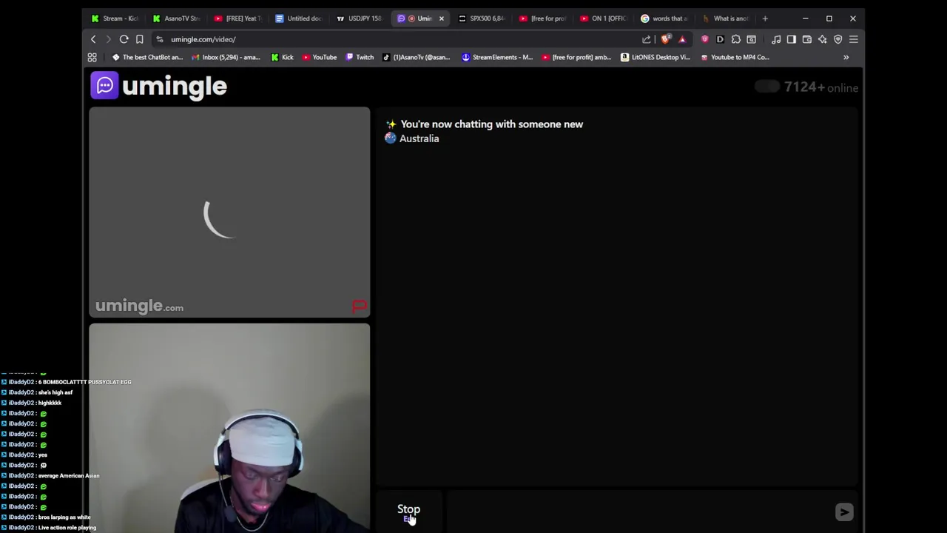This screenshot has width=947, height=533.
Task: Open the media playlist music-note icon
Action: pos(776,39)
